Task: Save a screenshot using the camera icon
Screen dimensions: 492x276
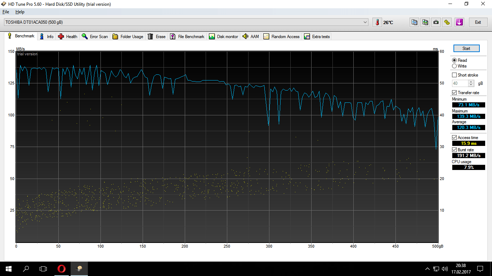Action: (x=436, y=22)
